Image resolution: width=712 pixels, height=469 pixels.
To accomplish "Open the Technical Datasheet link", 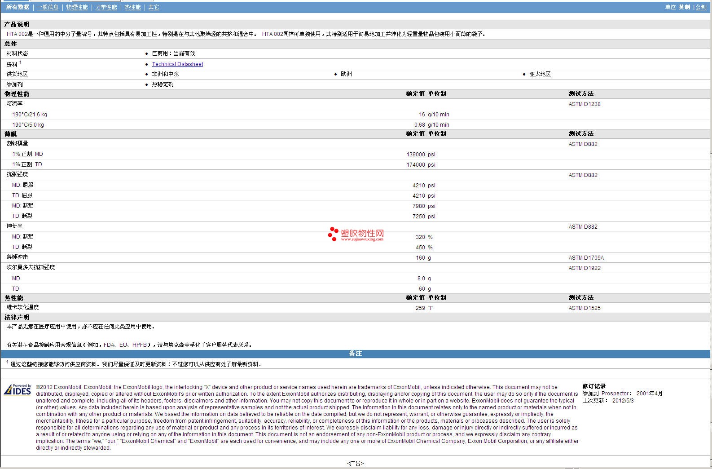I will pyautogui.click(x=177, y=64).
